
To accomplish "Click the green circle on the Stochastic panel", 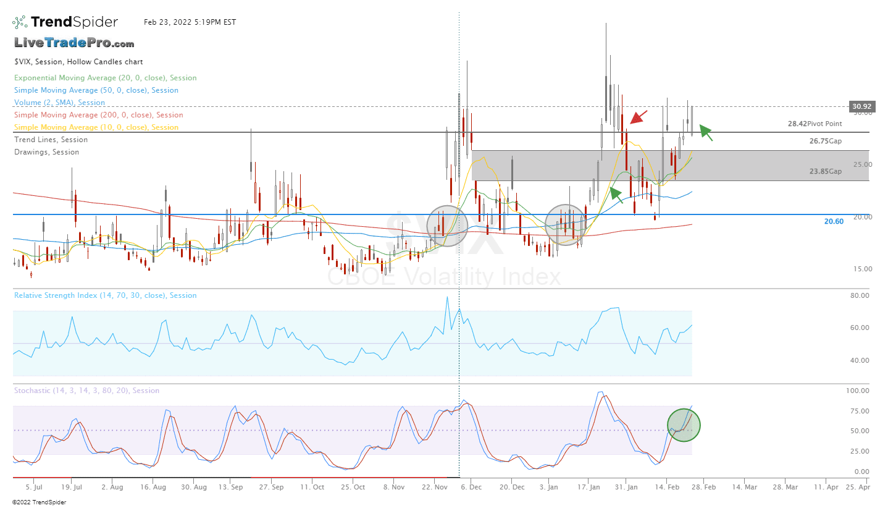I will 684,425.
